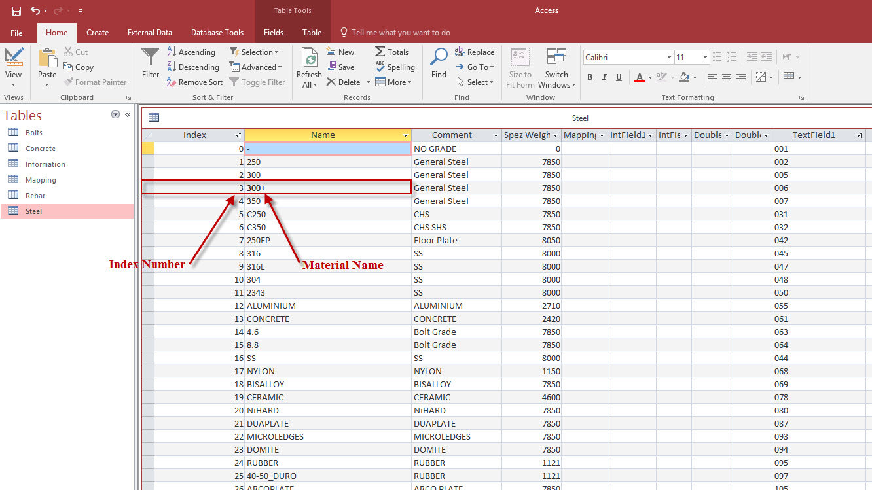Click the Paste clipboard icon

[x=48, y=59]
